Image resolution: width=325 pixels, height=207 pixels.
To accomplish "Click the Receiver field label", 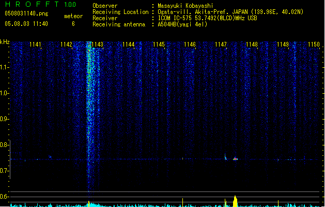I will 105,18.
